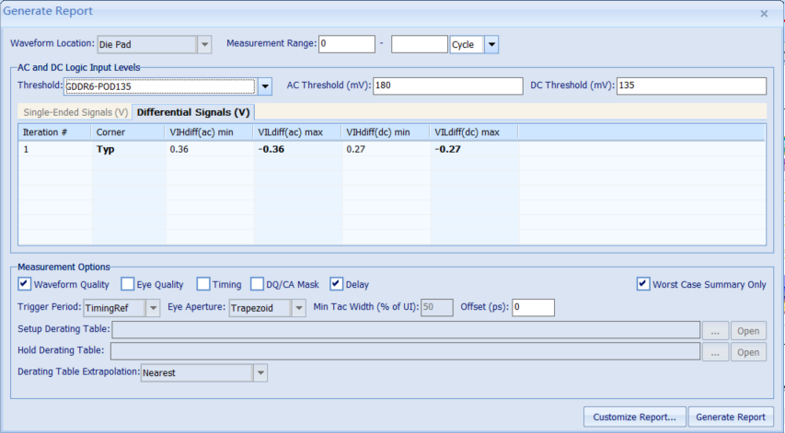This screenshot has height=433, width=785.
Task: Open Derating Table Extrapolation Nearest dropdown
Action: click(x=260, y=373)
